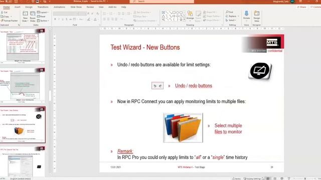Click the Copy command
The height and width of the screenshot is (180, 321).
pos(5,16)
